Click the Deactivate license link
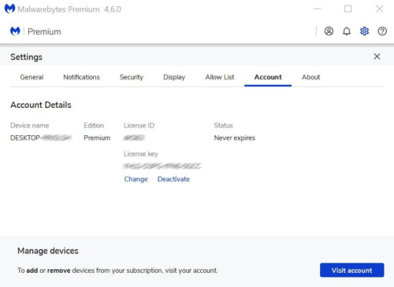The image size is (394, 287). pyautogui.click(x=173, y=179)
